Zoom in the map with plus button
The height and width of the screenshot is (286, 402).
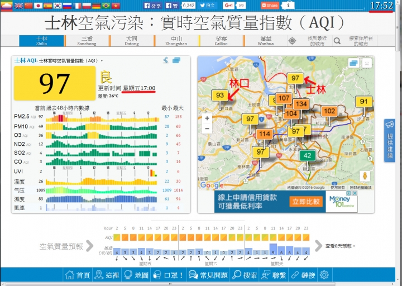click(x=207, y=118)
